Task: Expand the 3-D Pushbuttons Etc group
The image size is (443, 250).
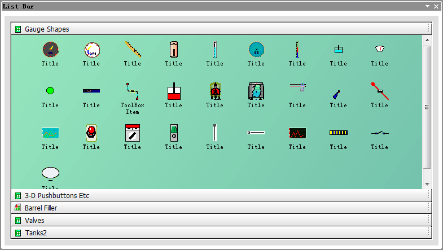Action: click(x=56, y=196)
